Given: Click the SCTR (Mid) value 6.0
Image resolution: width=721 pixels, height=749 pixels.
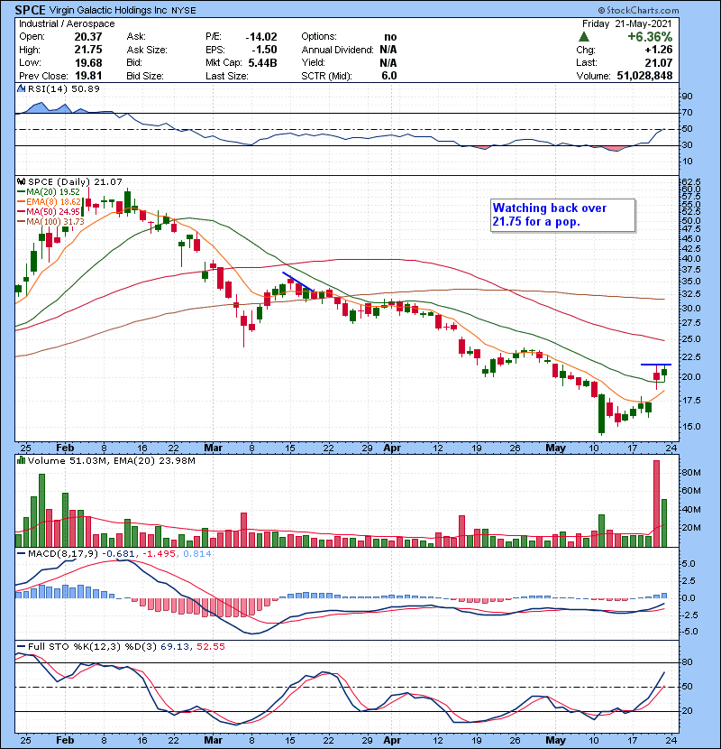Looking at the screenshot, I should [389, 76].
